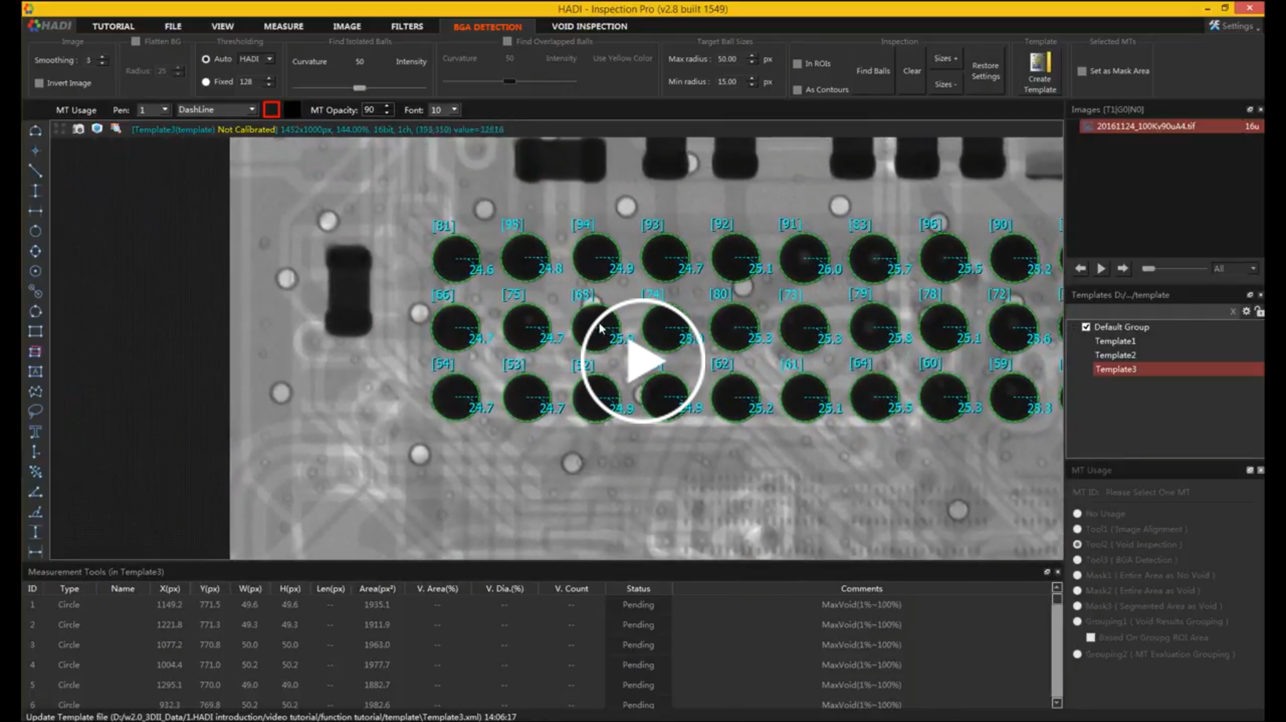Viewport: 1286px width, 722px height.
Task: Select the text label tool
Action: tap(35, 432)
